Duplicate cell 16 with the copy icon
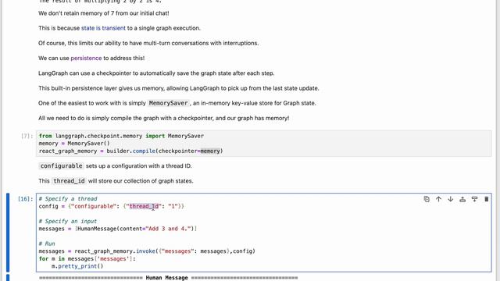 tap(427, 199)
